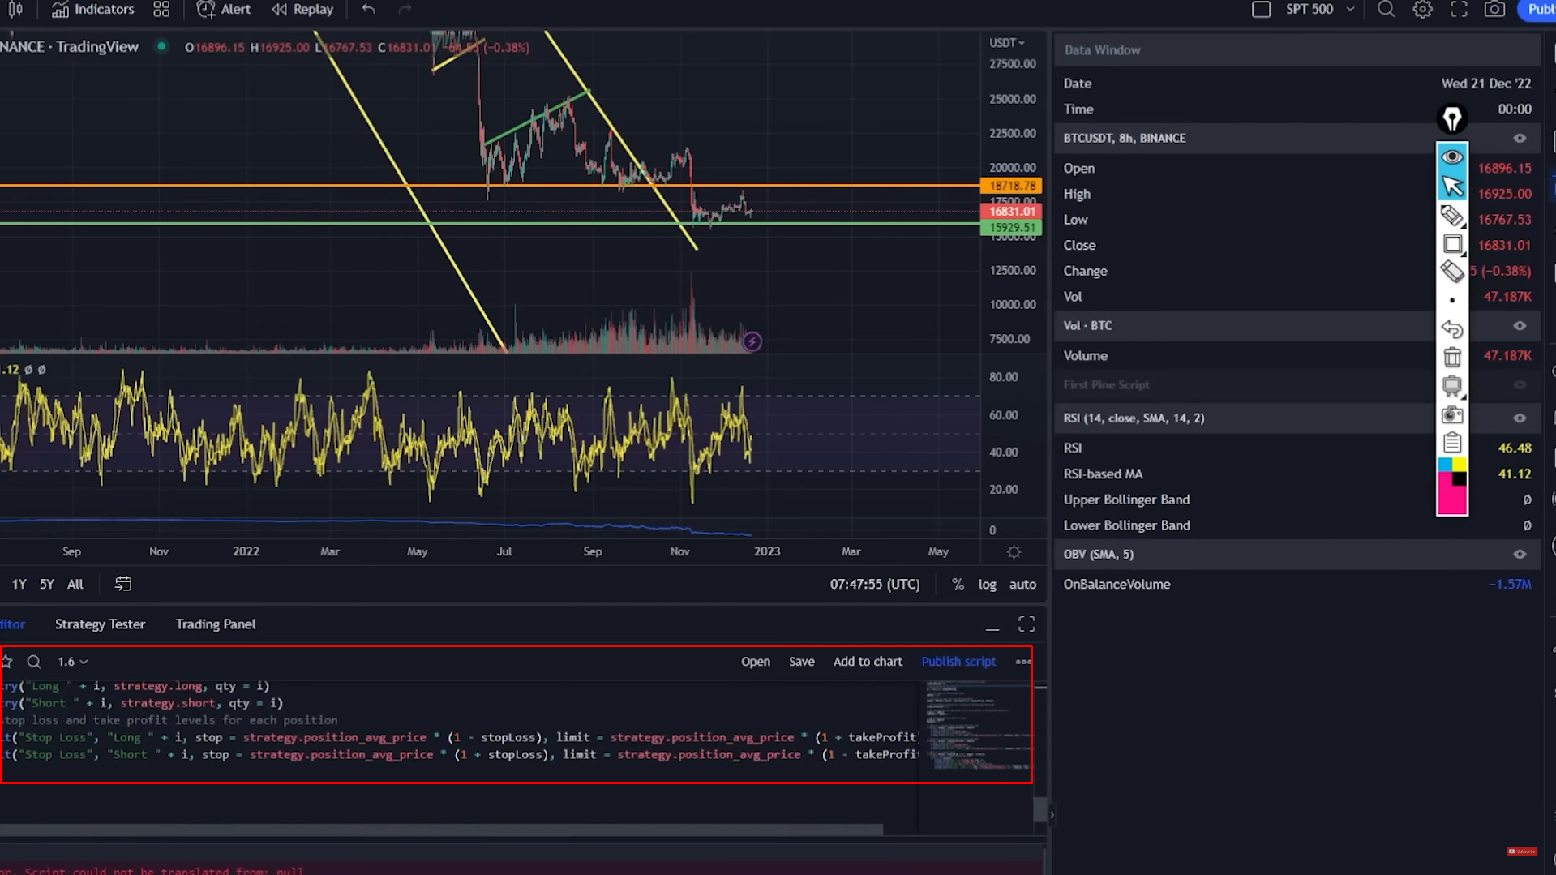
Task: Toggle RSI (14, close, SMA, 14, 2) eye
Action: 1520,418
